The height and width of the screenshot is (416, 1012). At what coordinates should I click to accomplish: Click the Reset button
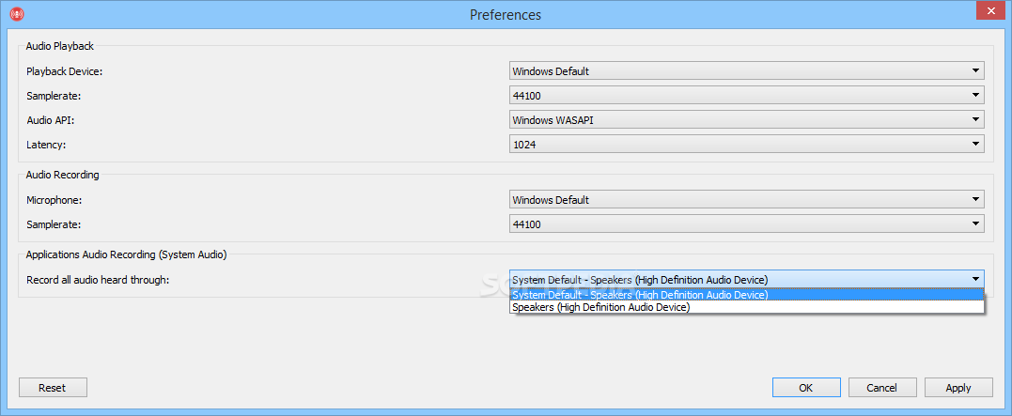coord(53,388)
